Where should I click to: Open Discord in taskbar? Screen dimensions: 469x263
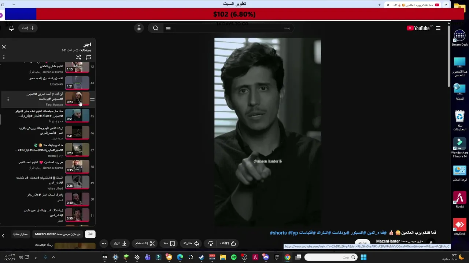pyautogui.click(x=266, y=257)
